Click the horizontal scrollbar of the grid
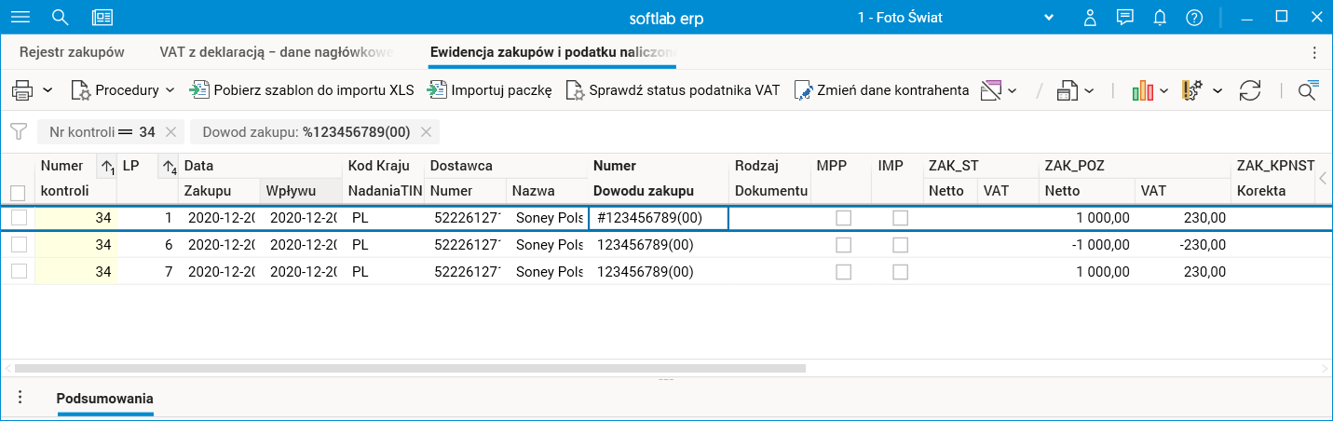Image resolution: width=1333 pixels, height=421 pixels. click(x=410, y=368)
